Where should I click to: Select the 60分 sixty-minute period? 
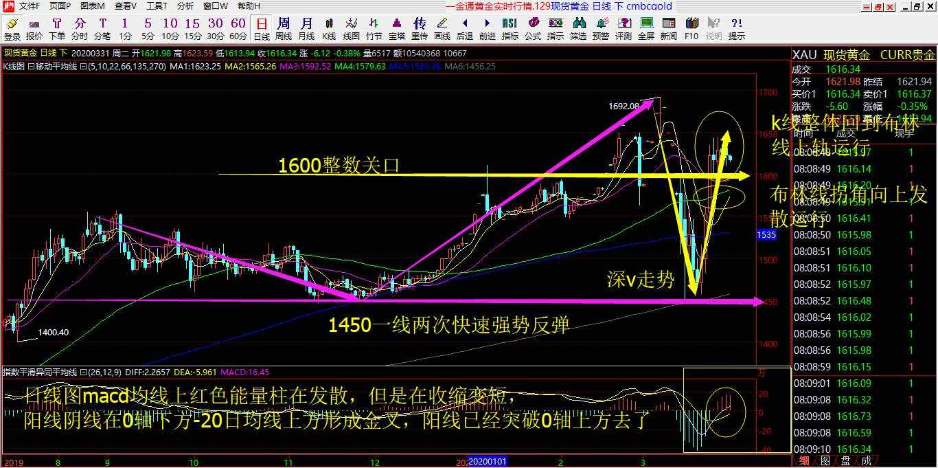tap(238, 29)
